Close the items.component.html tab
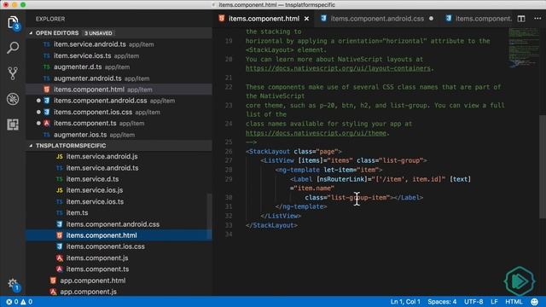The width and height of the screenshot is (546, 307). (x=306, y=19)
